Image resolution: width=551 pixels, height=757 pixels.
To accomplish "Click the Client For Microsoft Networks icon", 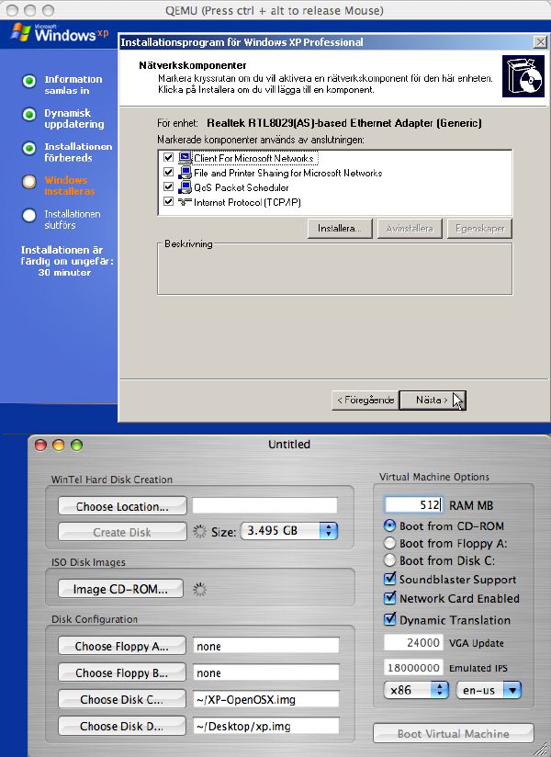I will coord(185,158).
